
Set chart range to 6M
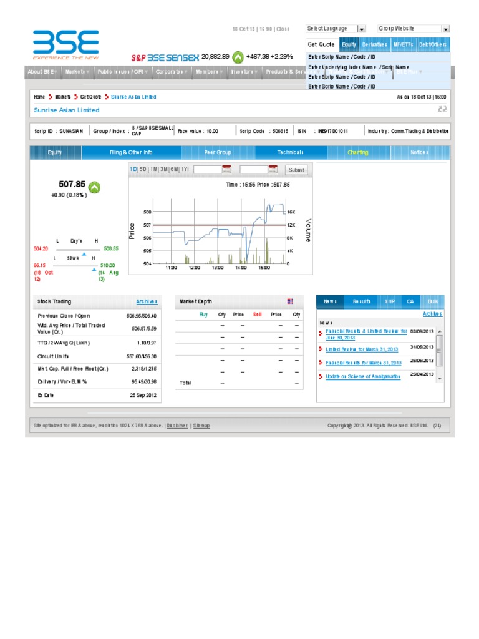pos(174,169)
